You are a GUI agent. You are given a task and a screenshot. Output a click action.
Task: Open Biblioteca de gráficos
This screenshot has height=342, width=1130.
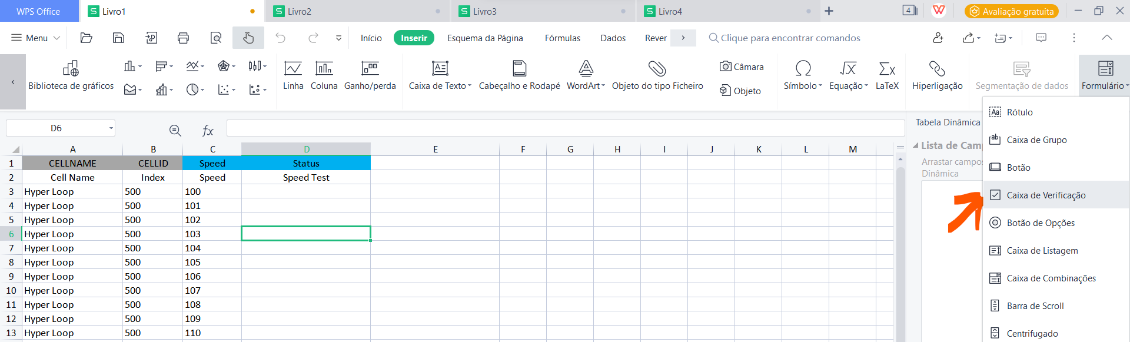[71, 76]
